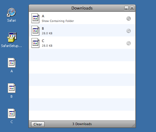Select download row named B

tap(82, 30)
